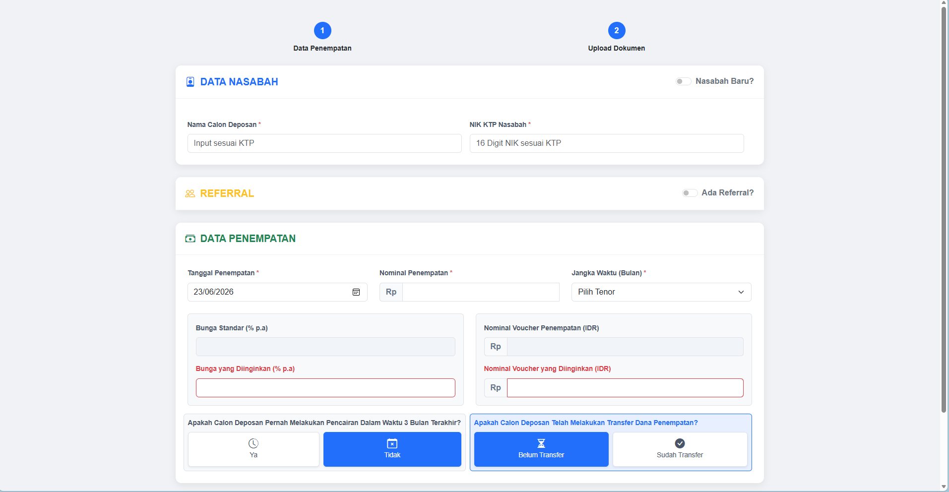This screenshot has height=492, width=949.
Task: Click the Ada Referral? label text
Action: pyautogui.click(x=727, y=193)
